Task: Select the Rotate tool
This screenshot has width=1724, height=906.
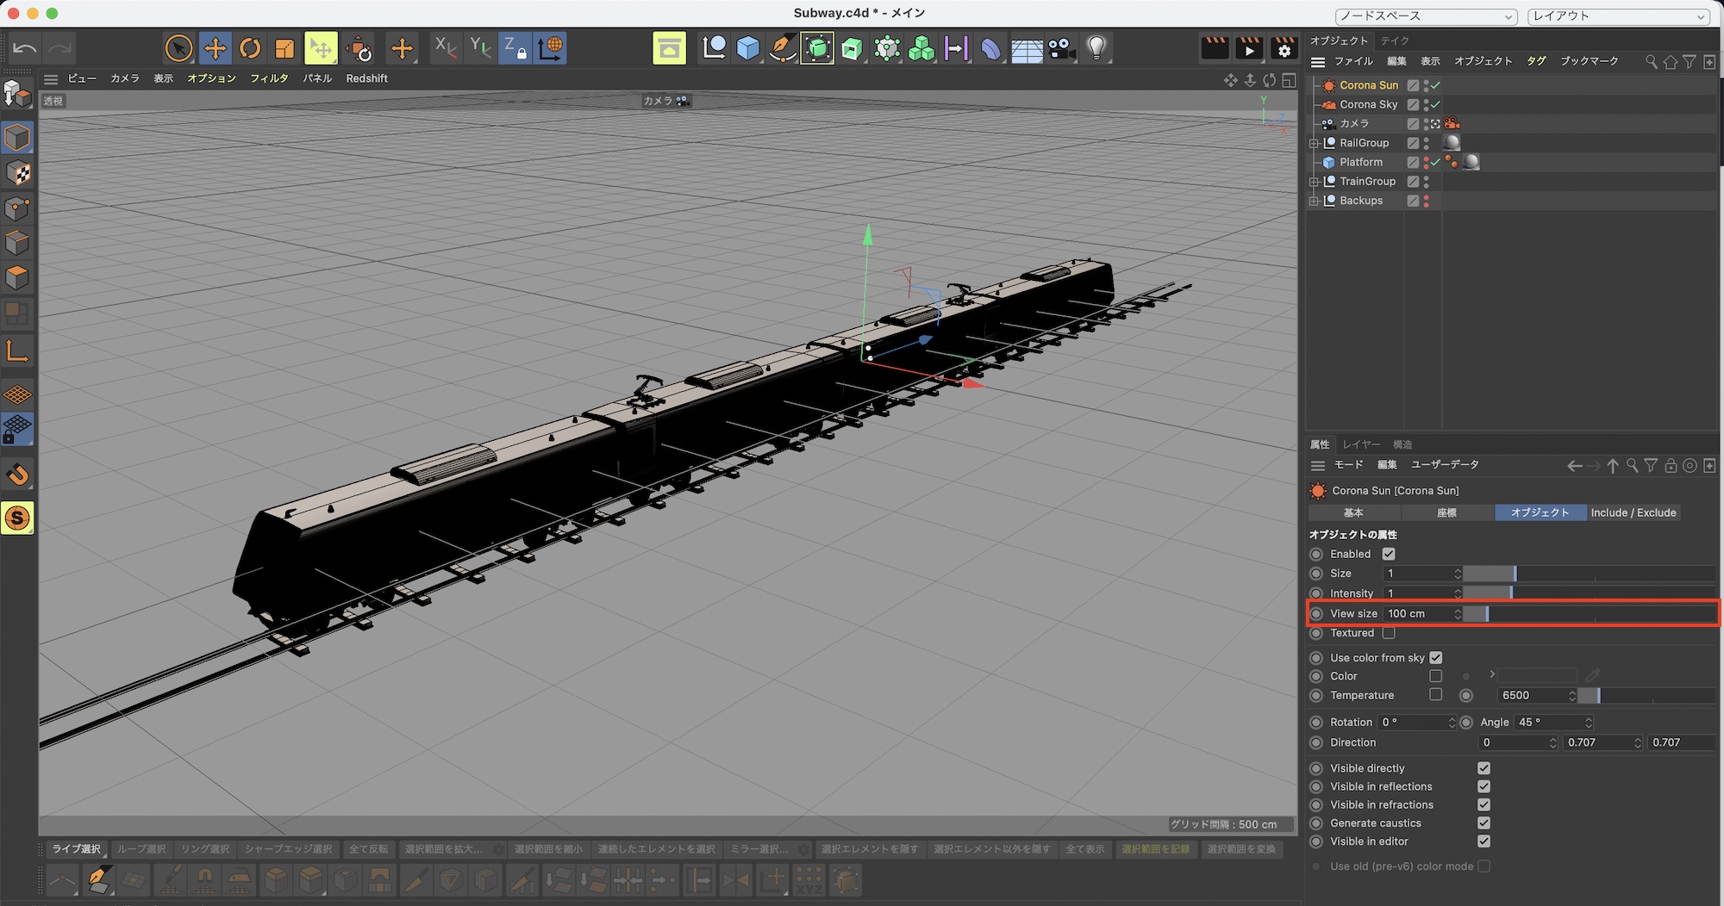Action: tap(250, 48)
